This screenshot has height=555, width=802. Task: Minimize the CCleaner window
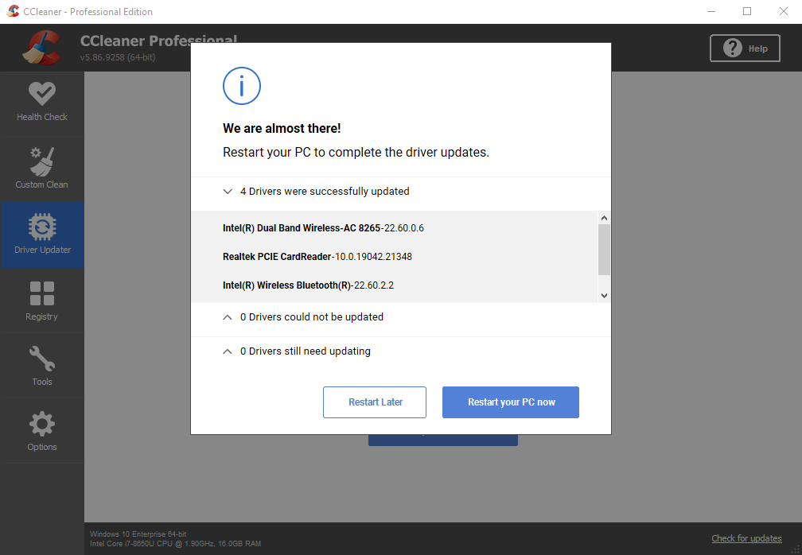(711, 11)
